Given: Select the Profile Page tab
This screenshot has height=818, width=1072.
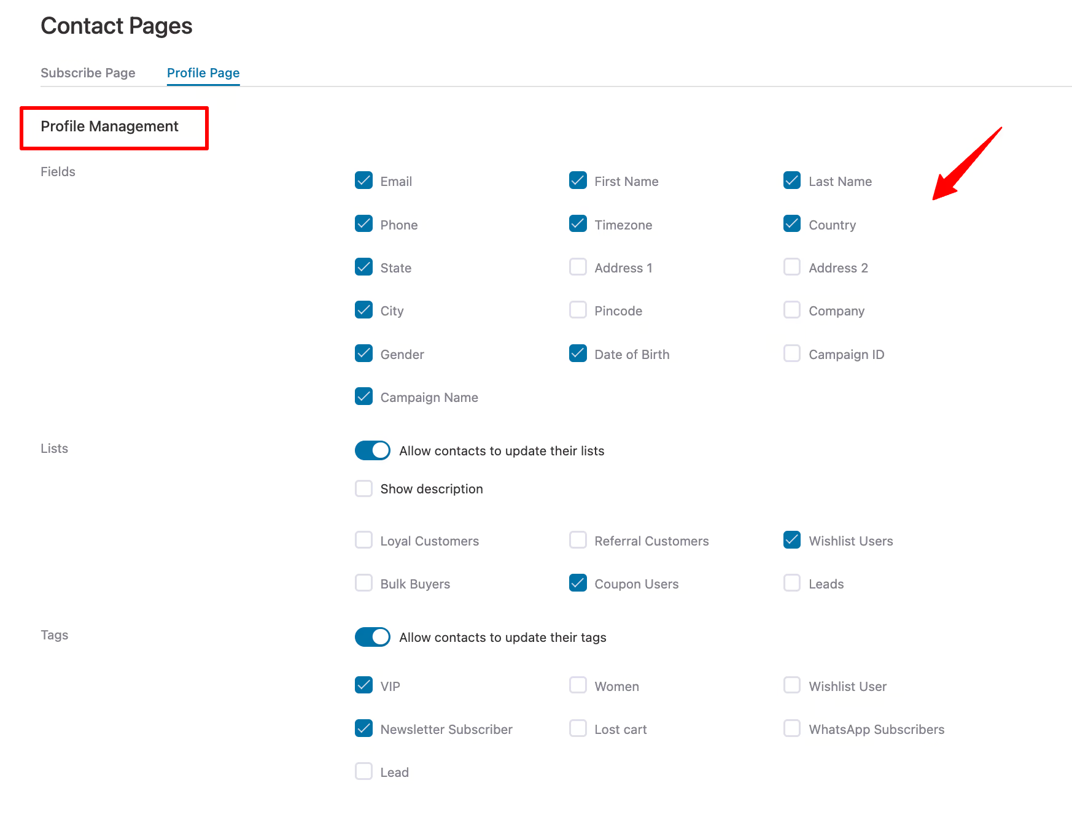Looking at the screenshot, I should [x=203, y=72].
